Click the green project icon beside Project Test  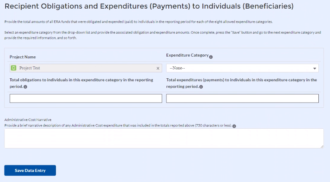[x=14, y=68]
